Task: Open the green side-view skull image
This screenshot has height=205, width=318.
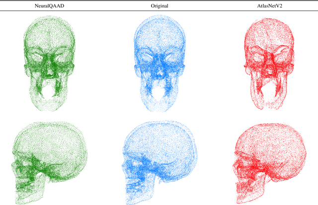Action: coord(50,163)
